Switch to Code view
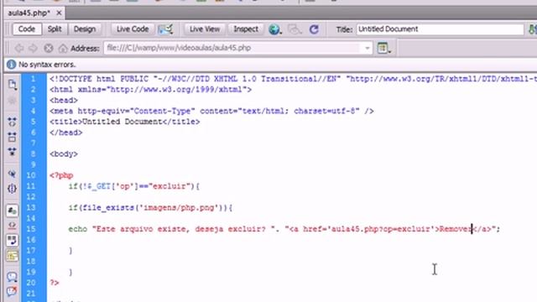This screenshot has width=537, height=302. (27, 29)
